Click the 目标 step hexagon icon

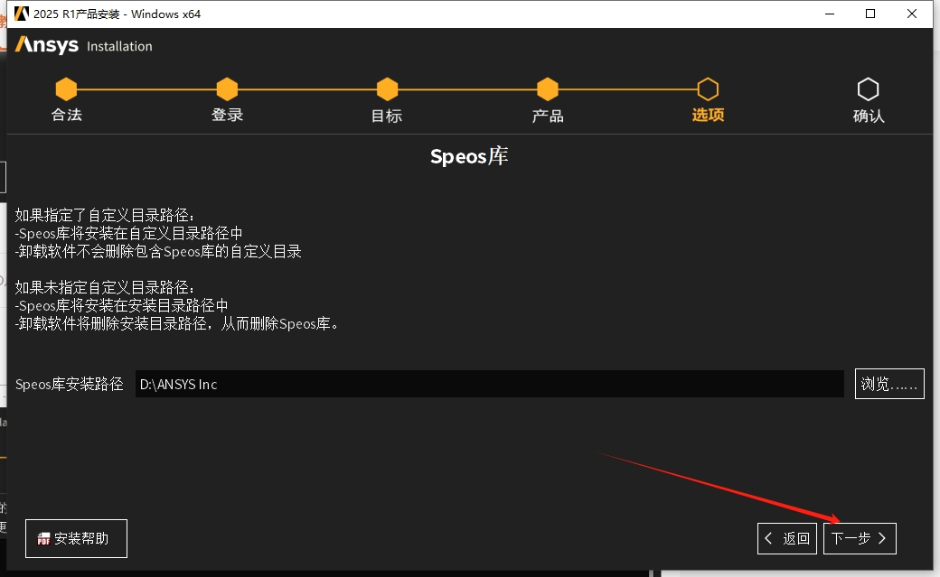387,89
